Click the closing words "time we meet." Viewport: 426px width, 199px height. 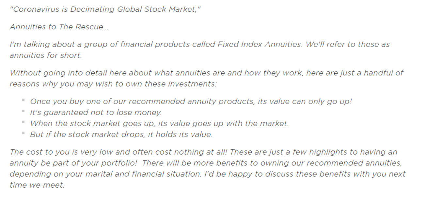[37, 185]
